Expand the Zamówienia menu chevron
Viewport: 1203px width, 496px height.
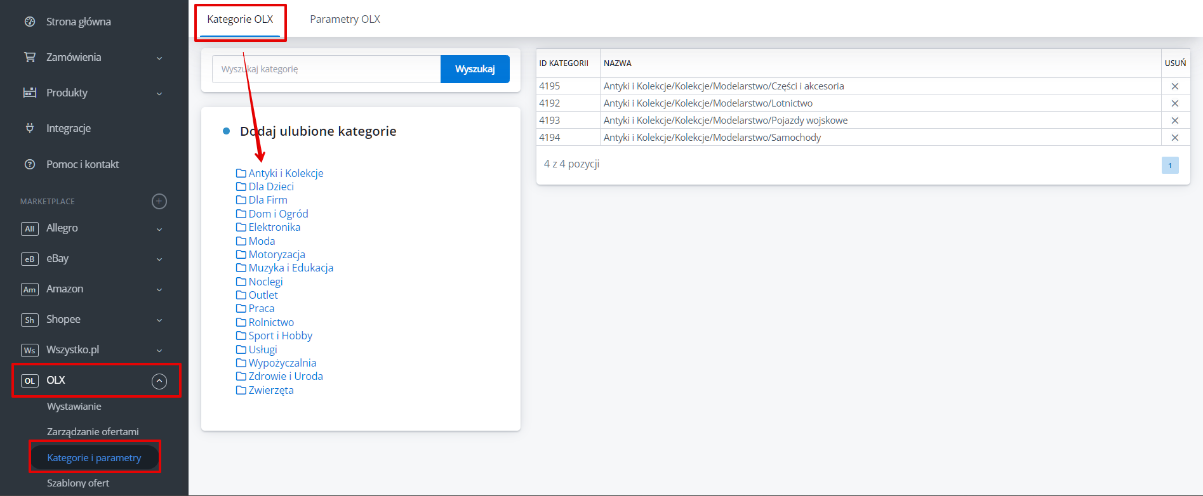pyautogui.click(x=159, y=58)
